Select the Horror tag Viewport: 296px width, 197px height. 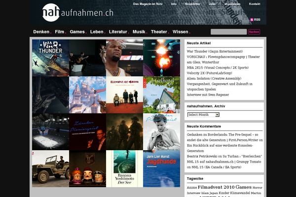(258, 188)
